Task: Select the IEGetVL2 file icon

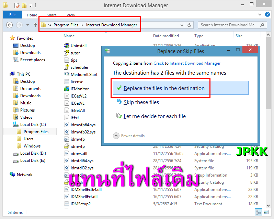Action: click(67, 96)
